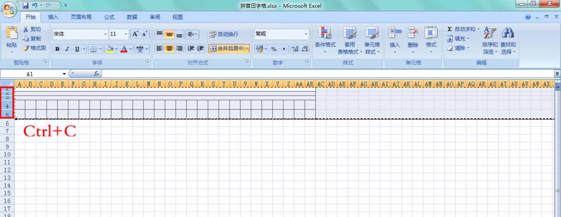
Task: Open 单元格样式 cell styles
Action: coord(372,40)
